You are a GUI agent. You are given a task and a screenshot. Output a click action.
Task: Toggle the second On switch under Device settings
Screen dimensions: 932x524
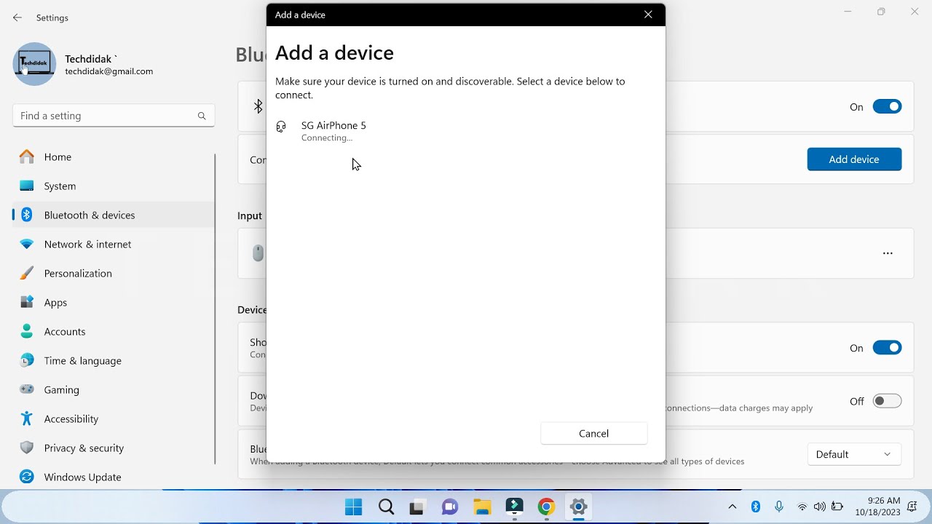(x=887, y=348)
